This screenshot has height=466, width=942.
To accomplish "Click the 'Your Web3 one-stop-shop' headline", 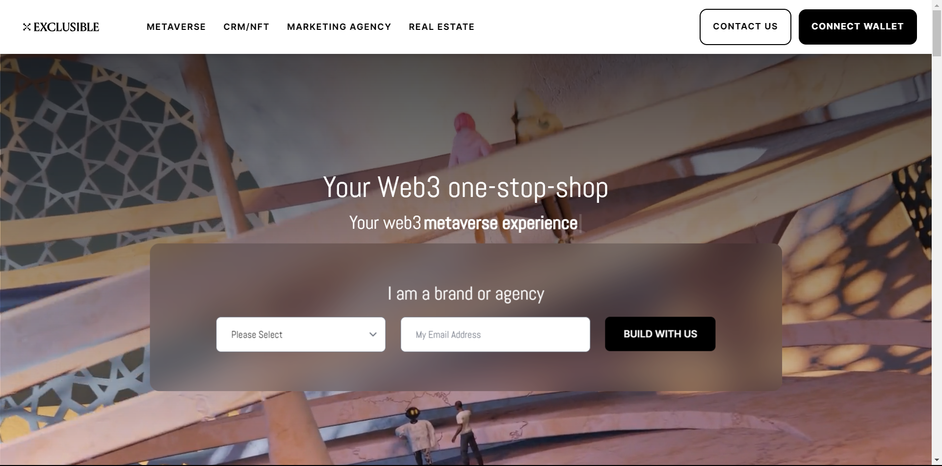I will tap(466, 187).
